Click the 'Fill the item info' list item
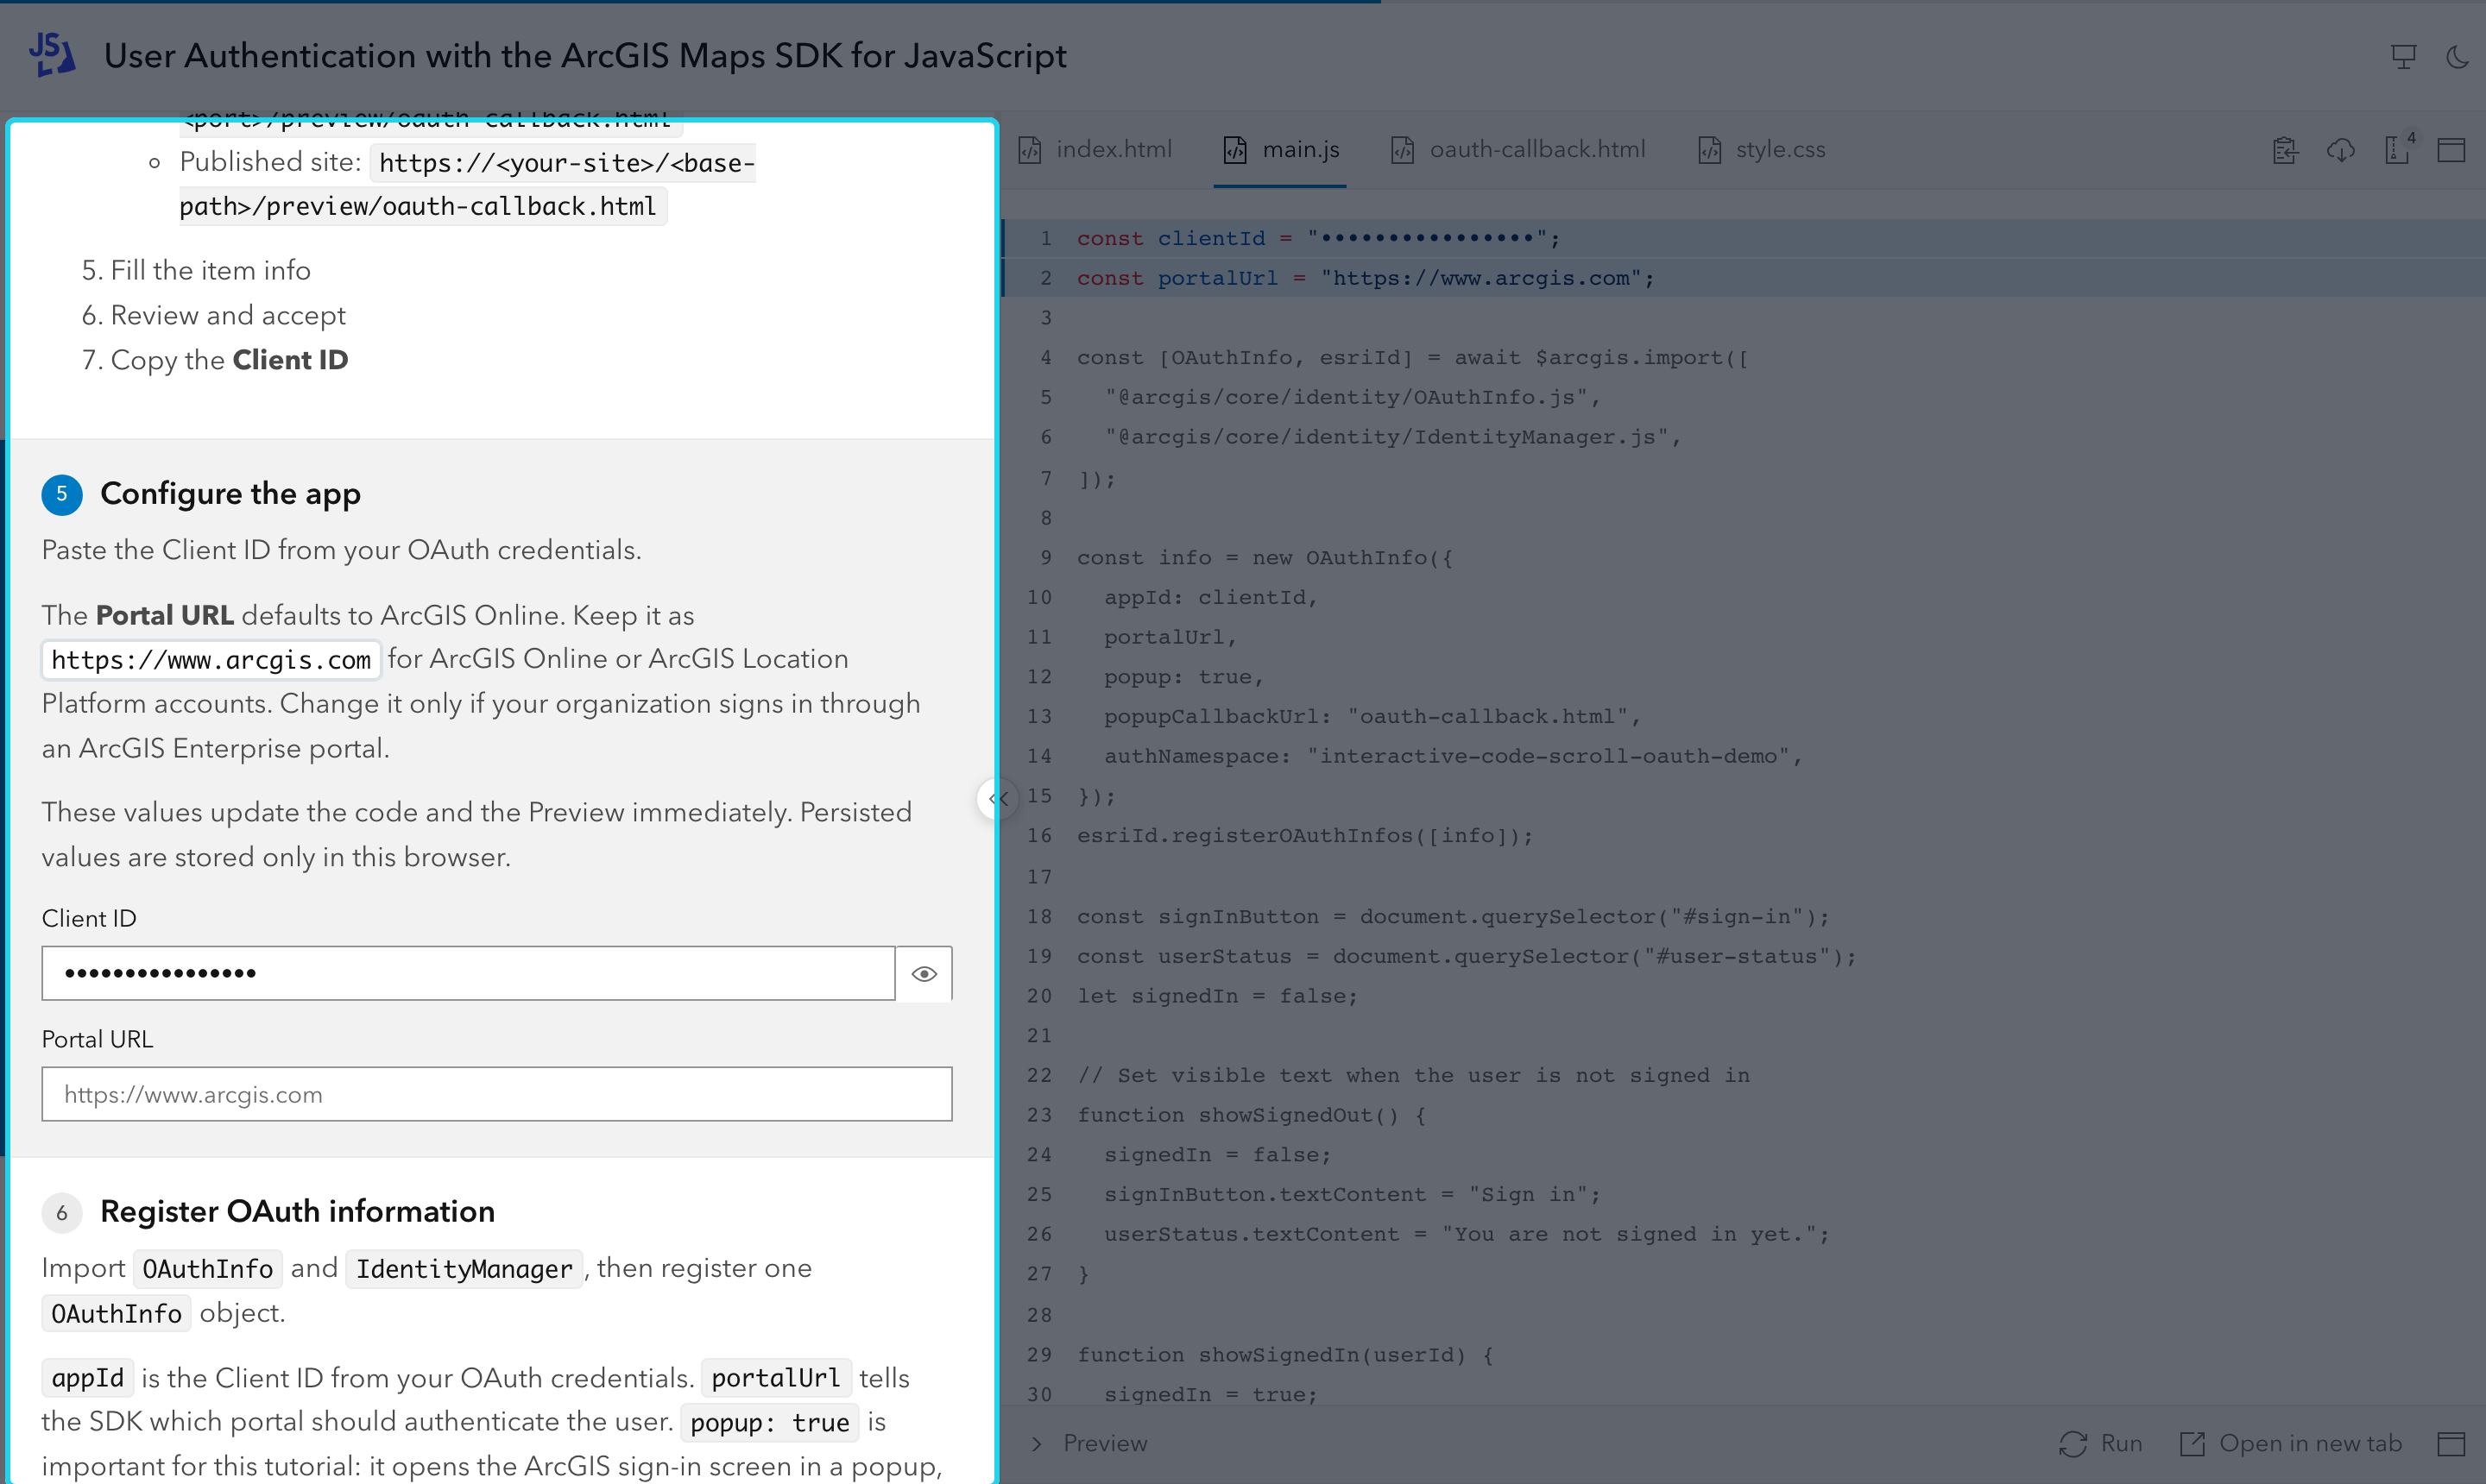2486x1484 pixels. click(x=210, y=270)
